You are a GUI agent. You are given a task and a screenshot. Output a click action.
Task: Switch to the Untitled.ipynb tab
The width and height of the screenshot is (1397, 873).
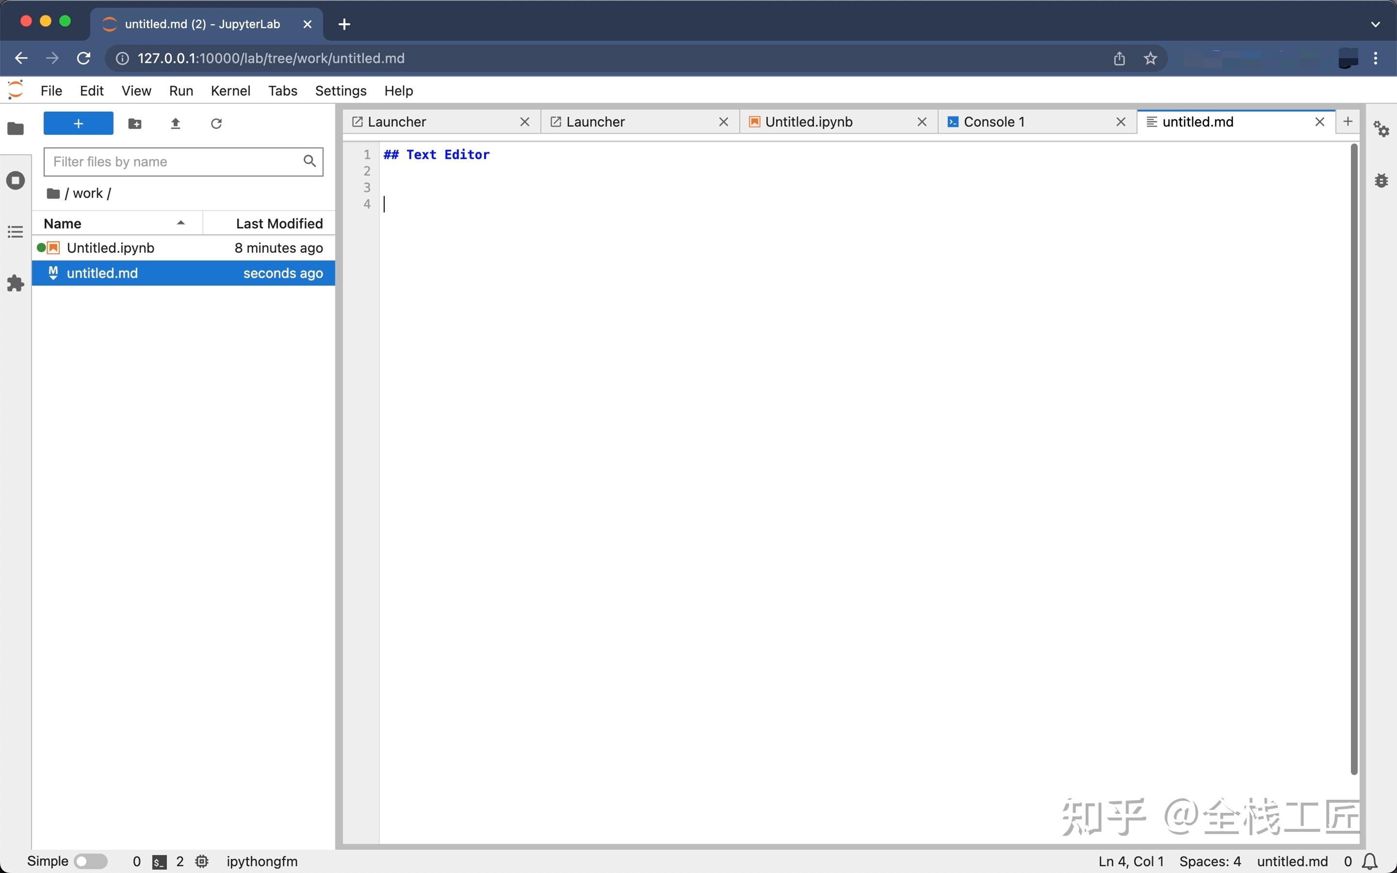tap(808, 121)
